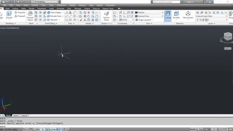This screenshot has width=233, height=131.
Task: Select the Move tool in Modify panel
Action: [88, 12]
